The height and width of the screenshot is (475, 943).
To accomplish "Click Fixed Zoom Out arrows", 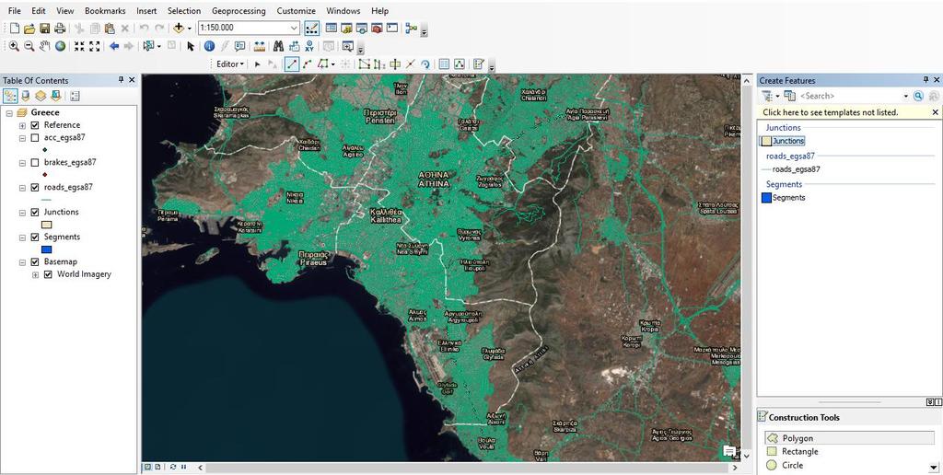I will click(95, 46).
